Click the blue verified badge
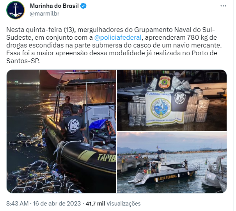Screen dimensions: 236x211 [83, 6]
